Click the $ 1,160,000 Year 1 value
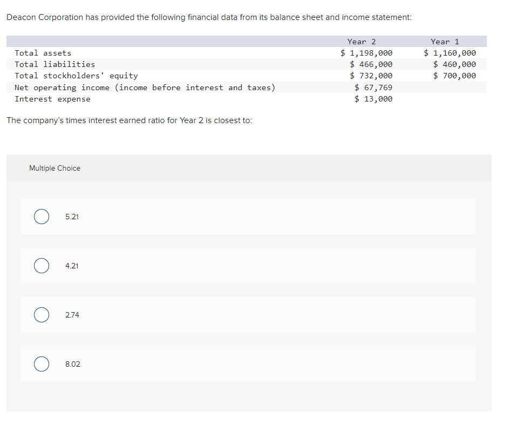 [450, 53]
